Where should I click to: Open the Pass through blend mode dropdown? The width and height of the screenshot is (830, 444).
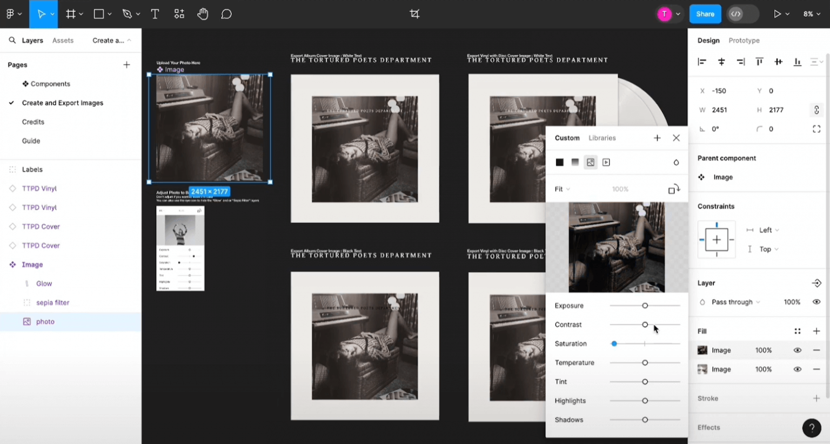(735, 302)
